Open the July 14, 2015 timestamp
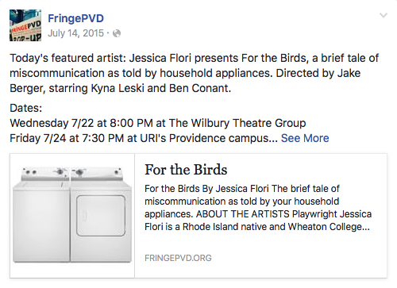Screen dimensions: 397x288 click(x=75, y=33)
